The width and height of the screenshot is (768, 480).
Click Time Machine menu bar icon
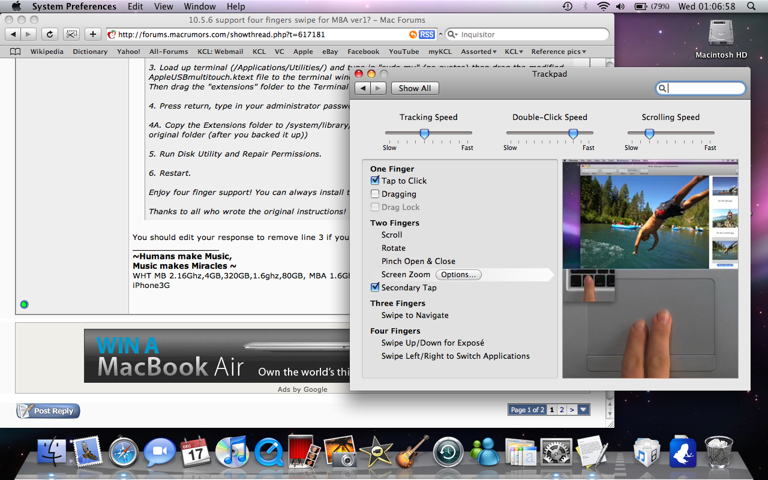(x=568, y=7)
